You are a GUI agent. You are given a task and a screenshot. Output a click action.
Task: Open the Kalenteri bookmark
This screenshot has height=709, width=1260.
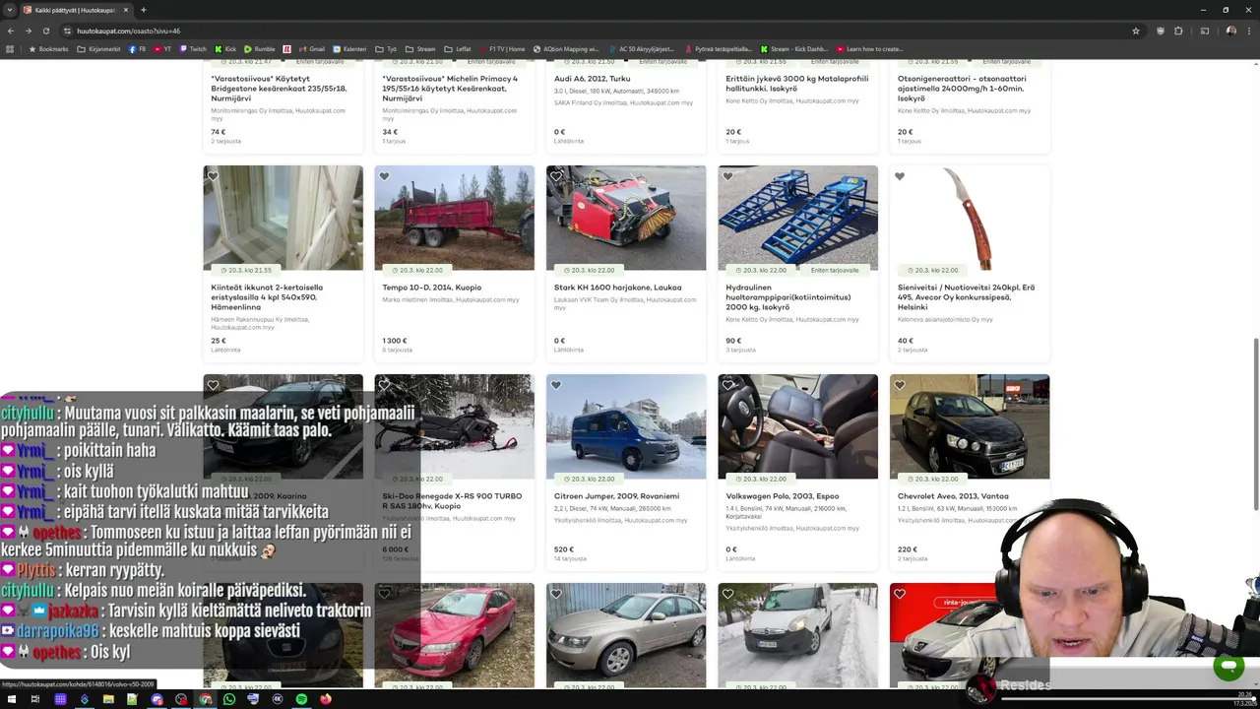[x=349, y=49]
